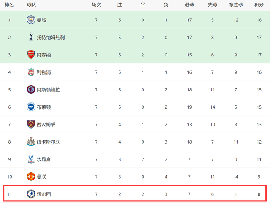Click the 排名 column header
The image size is (270, 204).
click(9, 5)
